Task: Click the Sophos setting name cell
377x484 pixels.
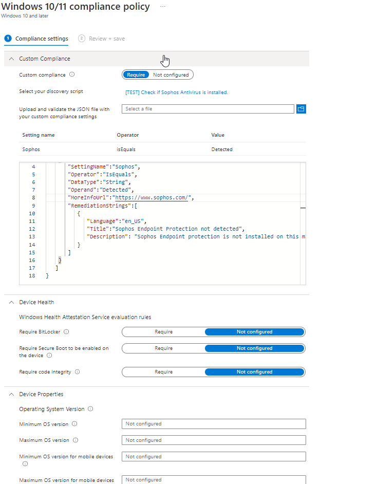Action: [x=31, y=150]
